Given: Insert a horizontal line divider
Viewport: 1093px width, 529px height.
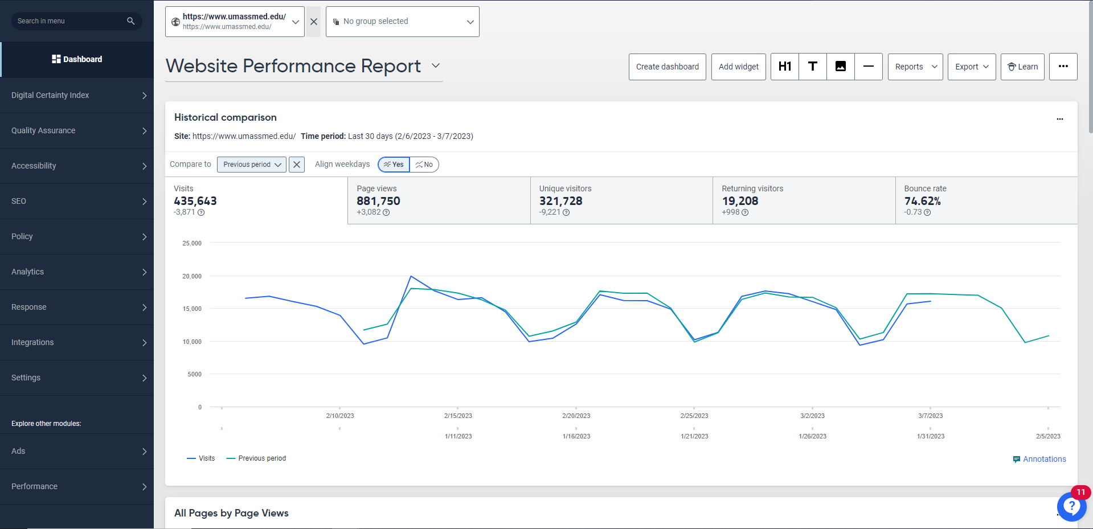Looking at the screenshot, I should click(x=868, y=67).
